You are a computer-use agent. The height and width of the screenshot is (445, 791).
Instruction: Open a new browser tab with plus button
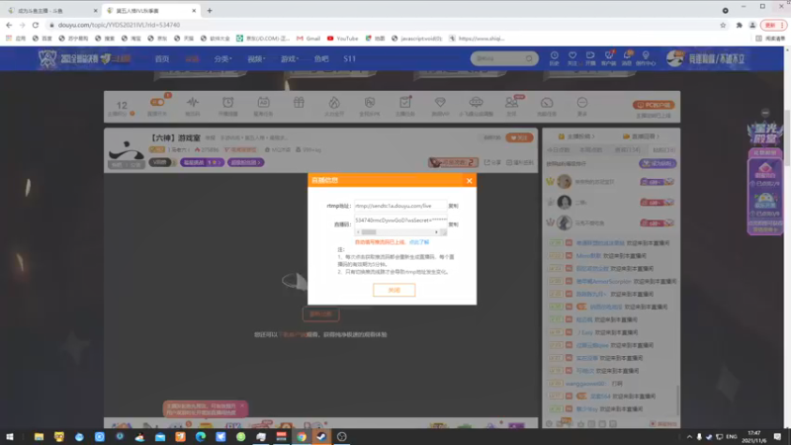pos(210,11)
